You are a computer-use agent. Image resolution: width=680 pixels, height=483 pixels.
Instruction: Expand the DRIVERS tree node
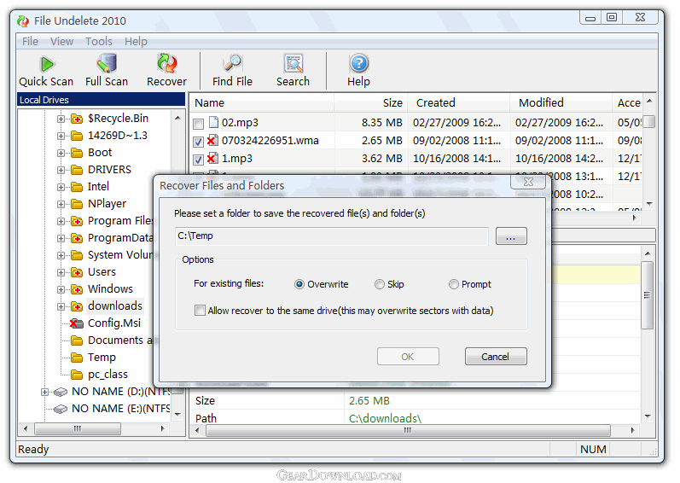(x=61, y=170)
